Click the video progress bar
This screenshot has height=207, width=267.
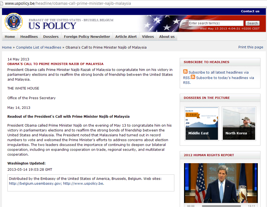pos(221,206)
